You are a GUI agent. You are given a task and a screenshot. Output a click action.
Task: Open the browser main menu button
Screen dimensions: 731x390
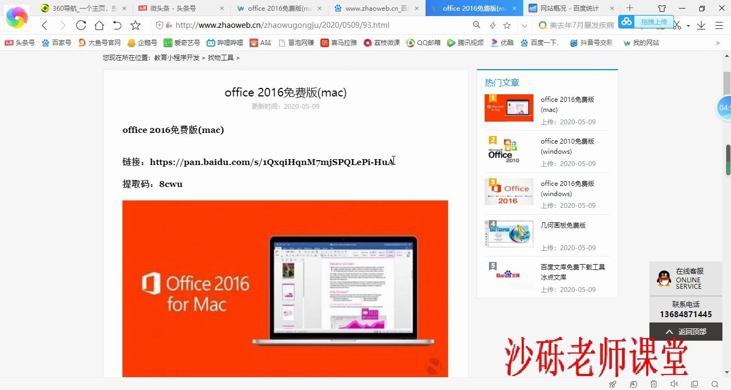coord(719,25)
